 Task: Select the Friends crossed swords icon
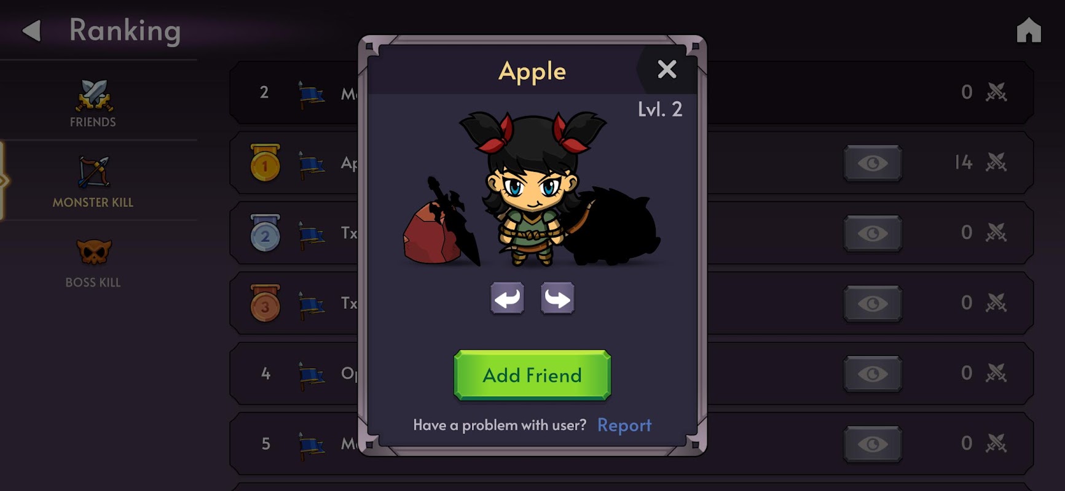point(93,95)
